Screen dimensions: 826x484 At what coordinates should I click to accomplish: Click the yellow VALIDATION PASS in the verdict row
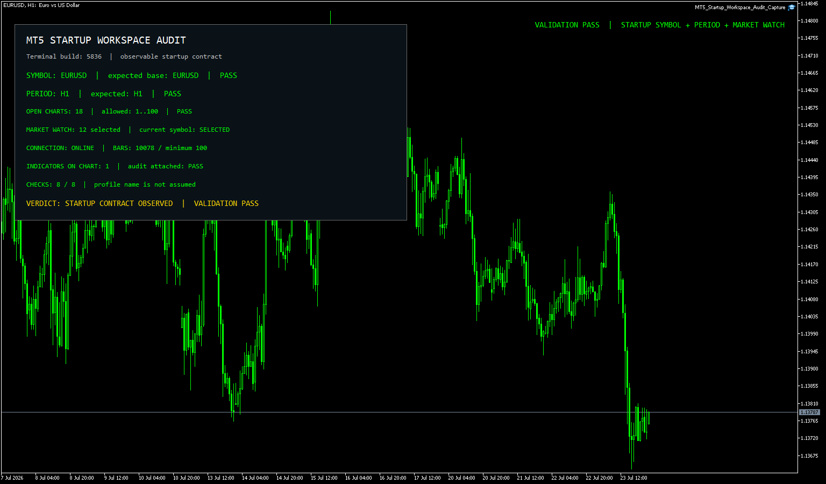(226, 204)
